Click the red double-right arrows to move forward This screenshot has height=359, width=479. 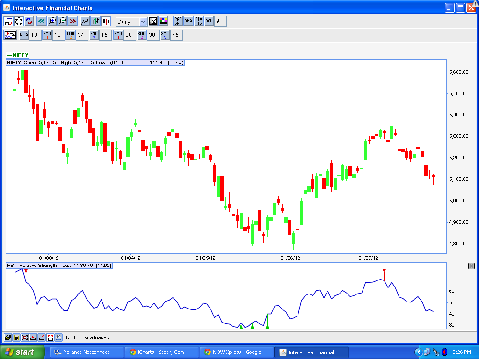[73, 22]
